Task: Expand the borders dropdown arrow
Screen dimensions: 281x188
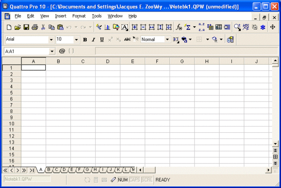Action: [208, 40]
